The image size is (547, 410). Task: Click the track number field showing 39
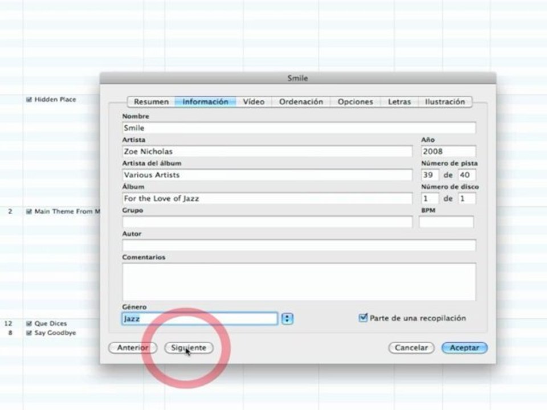[430, 175]
